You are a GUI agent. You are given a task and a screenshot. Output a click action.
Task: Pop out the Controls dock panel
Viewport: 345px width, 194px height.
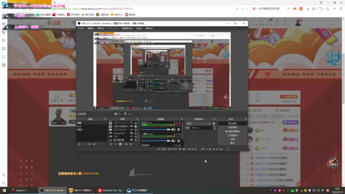pyautogui.click(x=246, y=119)
